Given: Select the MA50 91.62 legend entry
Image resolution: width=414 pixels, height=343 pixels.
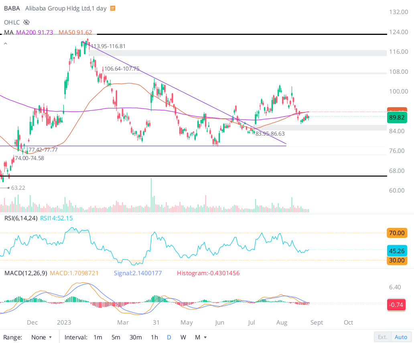Looking at the screenshot, I should coord(76,32).
